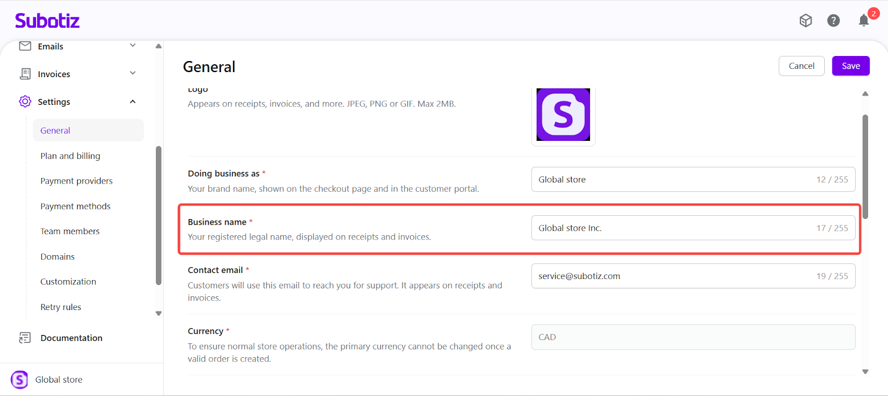Go to Payment providers page

pyautogui.click(x=76, y=181)
